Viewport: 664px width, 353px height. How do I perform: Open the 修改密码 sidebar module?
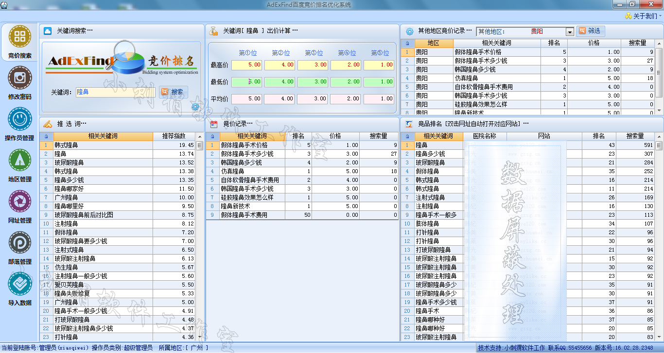tap(19, 83)
